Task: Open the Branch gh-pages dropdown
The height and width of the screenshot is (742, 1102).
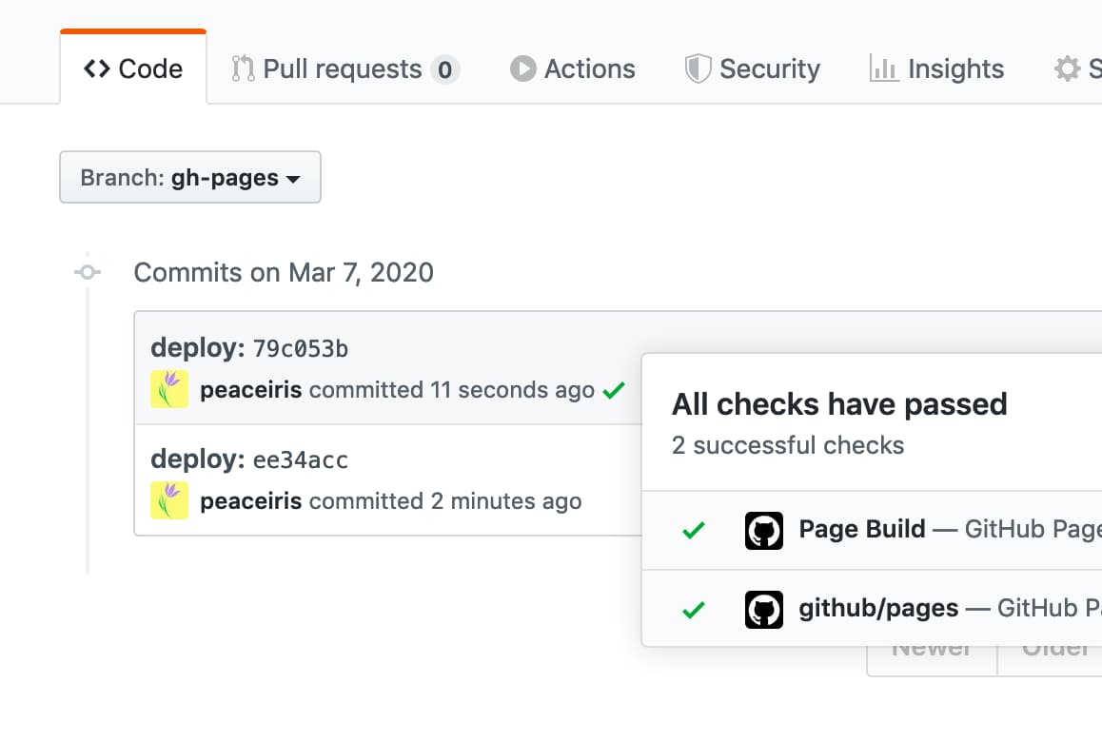Action: click(x=190, y=178)
